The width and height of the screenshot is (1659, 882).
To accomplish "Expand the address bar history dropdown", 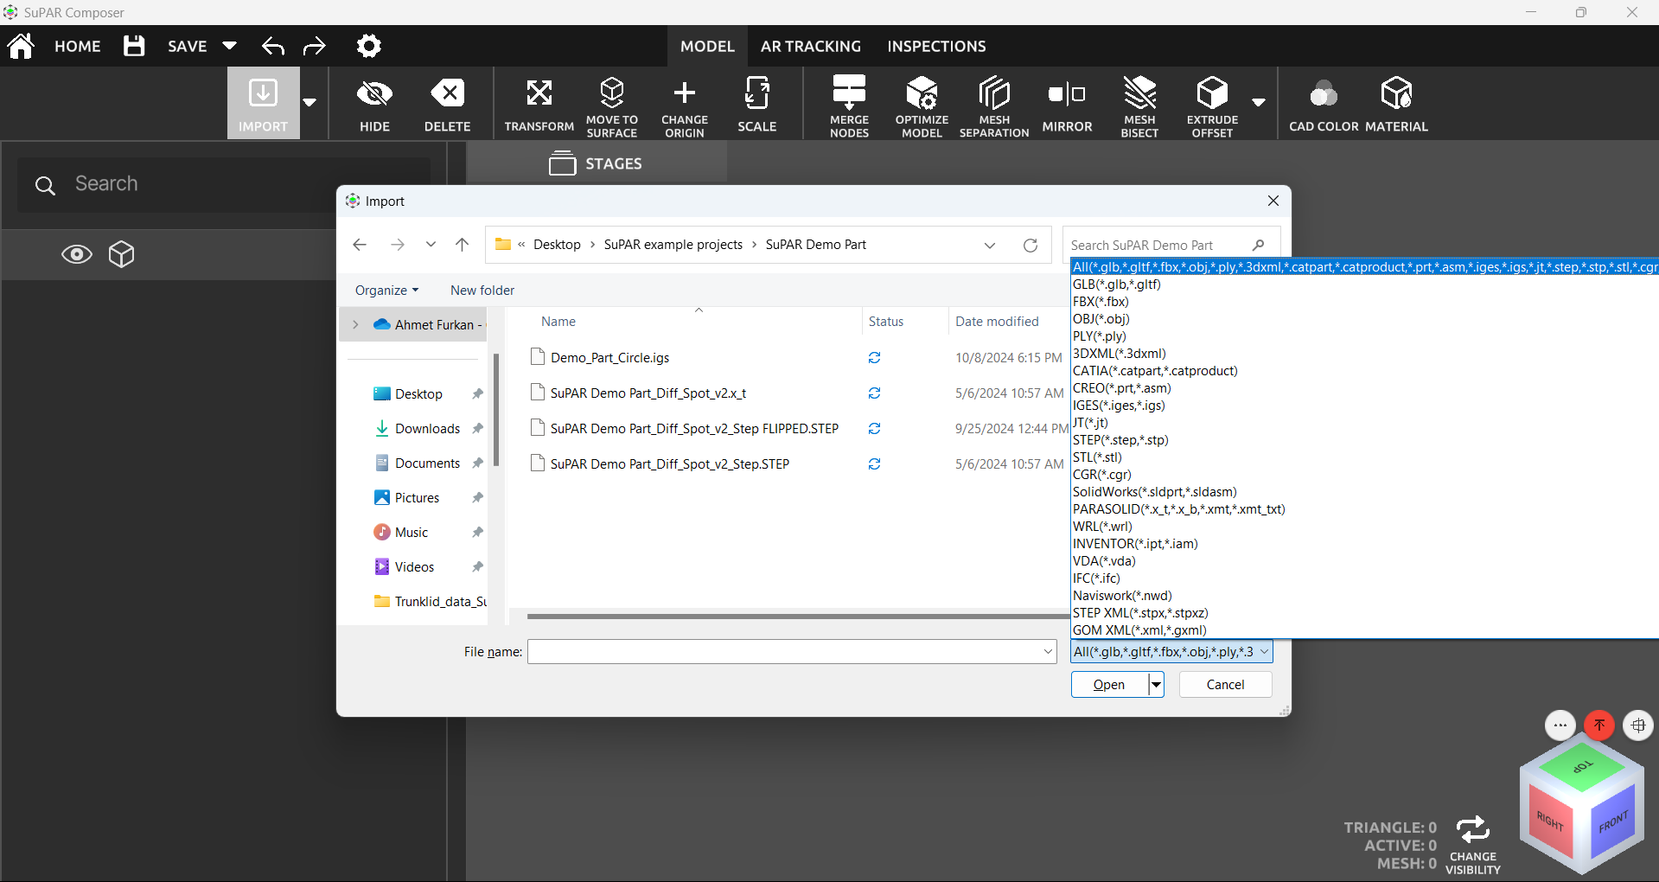I will coord(990,245).
